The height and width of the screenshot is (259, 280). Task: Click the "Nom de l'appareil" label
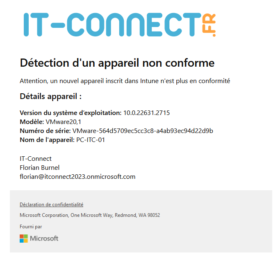pos(47,140)
